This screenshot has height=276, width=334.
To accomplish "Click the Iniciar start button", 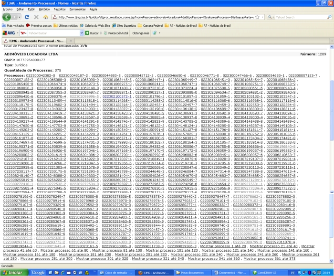I will coord(14,273).
